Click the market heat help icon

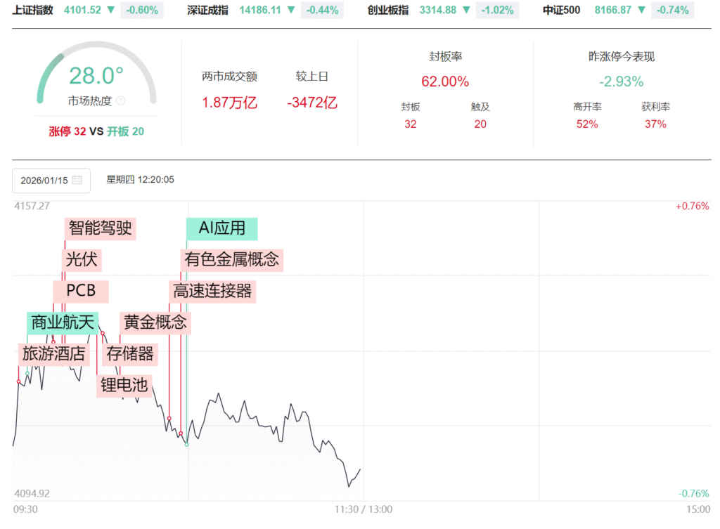point(120,100)
